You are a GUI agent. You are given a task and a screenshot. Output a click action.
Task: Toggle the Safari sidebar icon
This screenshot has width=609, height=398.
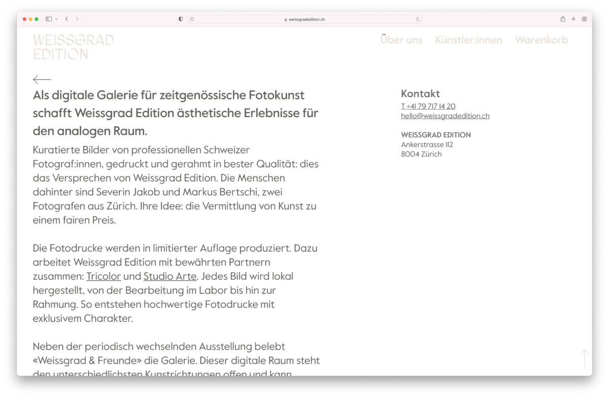(x=49, y=19)
